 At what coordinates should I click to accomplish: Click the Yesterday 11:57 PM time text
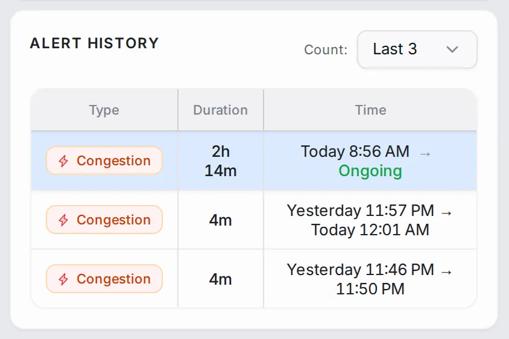pos(360,211)
